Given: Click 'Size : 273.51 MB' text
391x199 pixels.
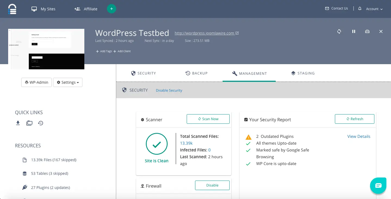Looking at the screenshot, I should pyautogui.click(x=197, y=41).
